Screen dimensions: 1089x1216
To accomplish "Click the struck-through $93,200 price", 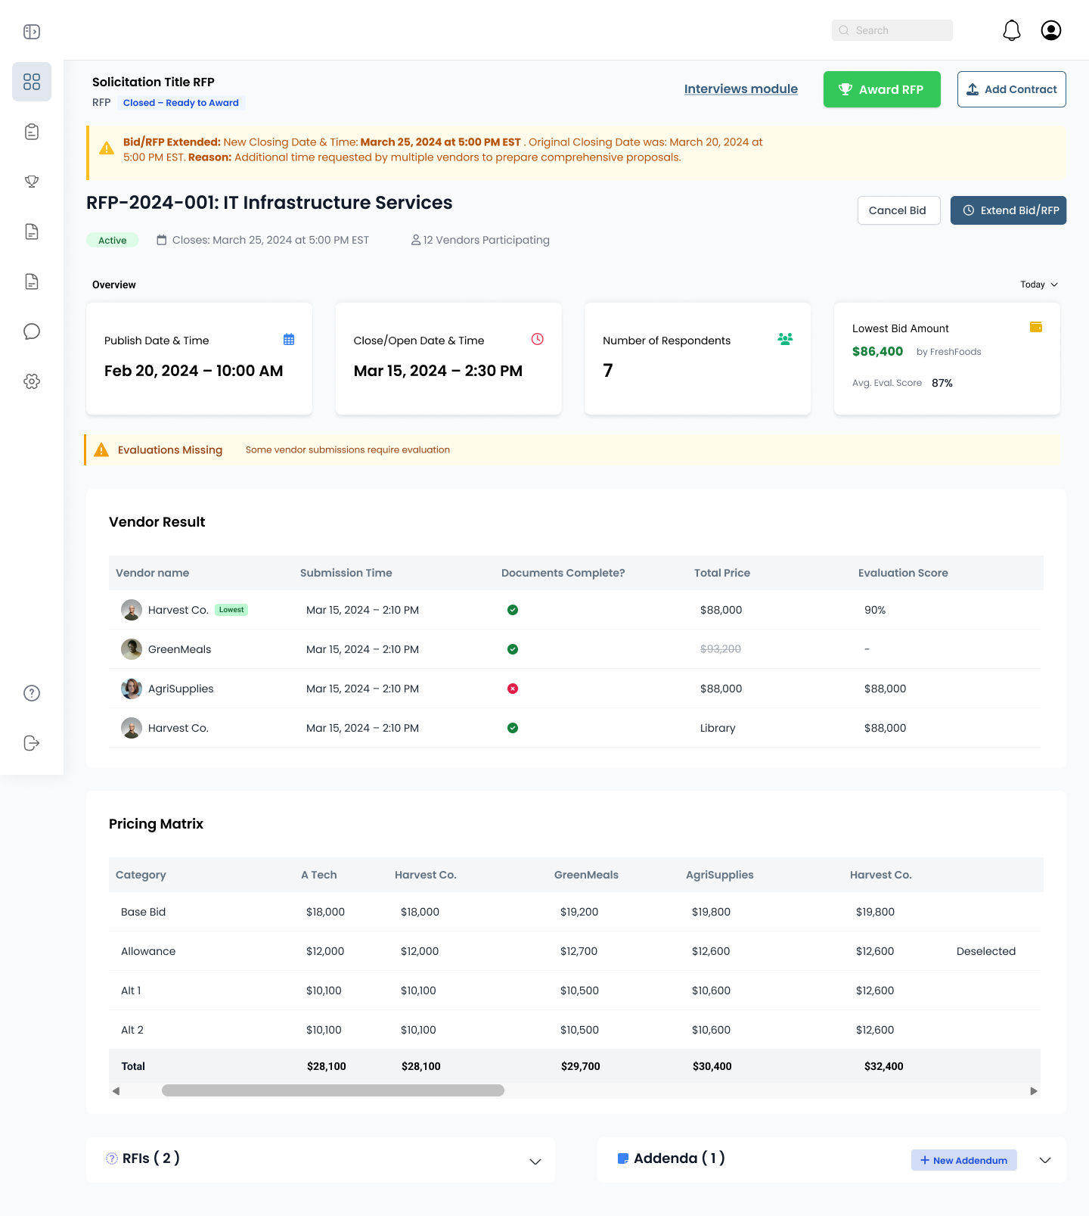I will 721,649.
